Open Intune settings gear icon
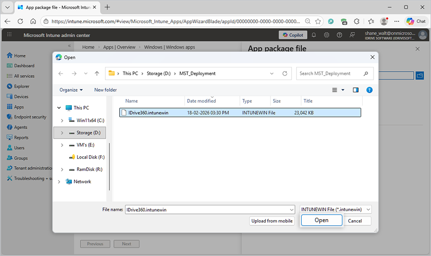Screen dimensions: 431x256 pyautogui.click(x=327, y=35)
